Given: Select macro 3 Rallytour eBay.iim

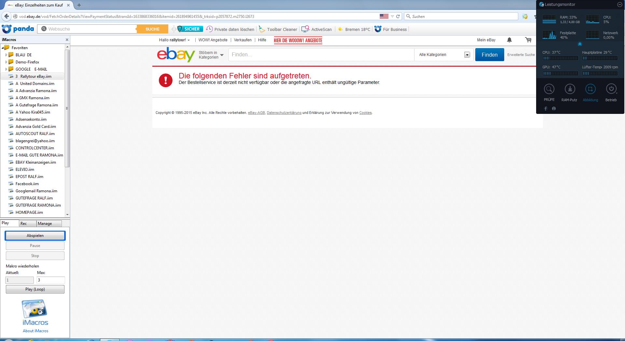Looking at the screenshot, I should coord(32,76).
